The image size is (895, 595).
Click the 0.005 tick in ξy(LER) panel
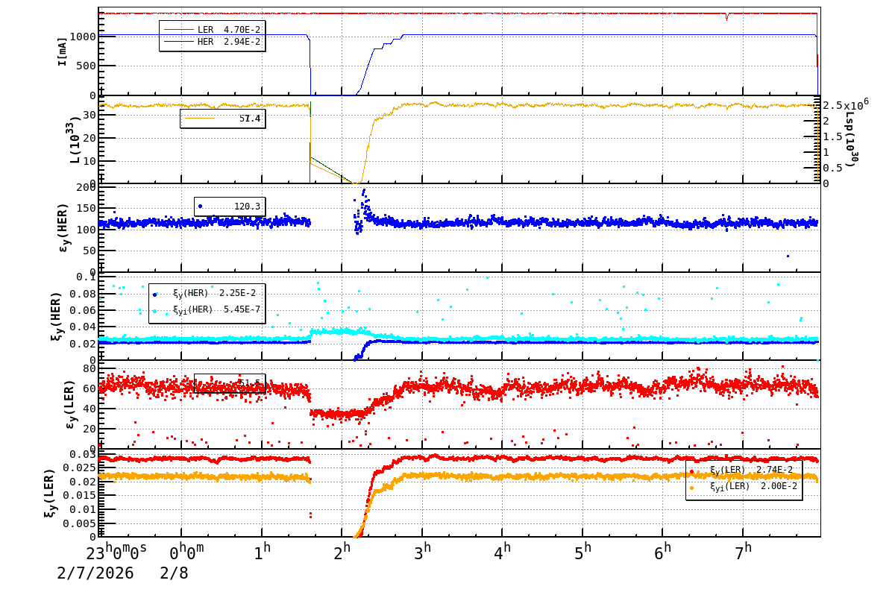80,523
